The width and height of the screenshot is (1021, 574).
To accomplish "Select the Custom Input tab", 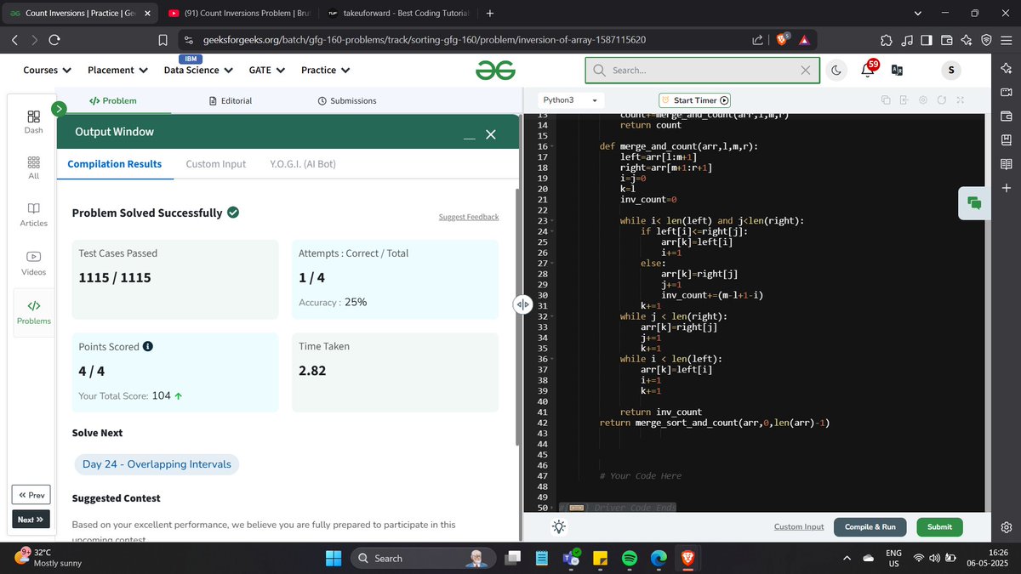I will point(216,164).
